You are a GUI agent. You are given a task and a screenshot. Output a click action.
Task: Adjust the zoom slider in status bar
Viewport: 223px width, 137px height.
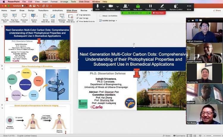click(212, 136)
